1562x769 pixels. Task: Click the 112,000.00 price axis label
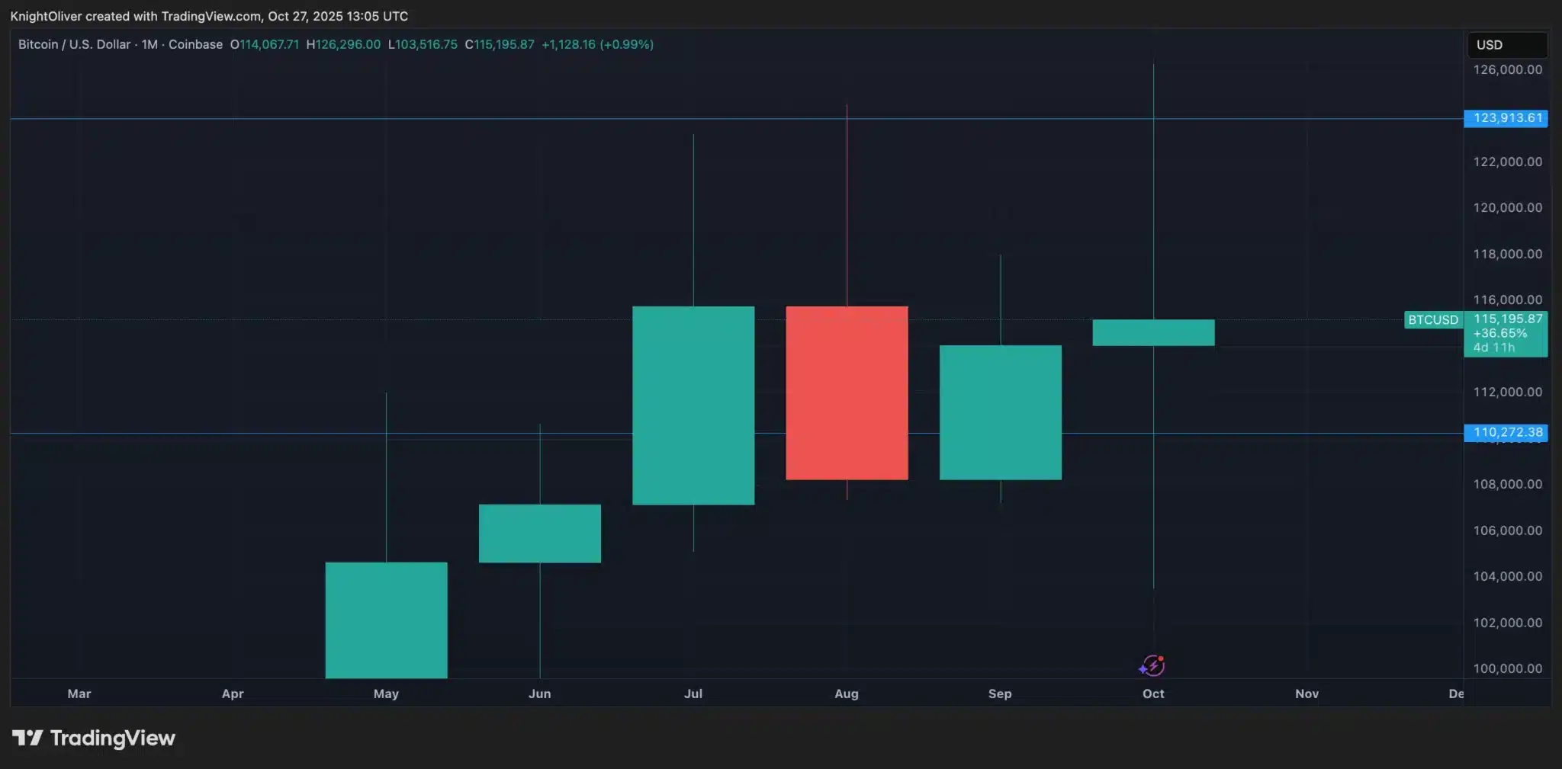point(1508,392)
